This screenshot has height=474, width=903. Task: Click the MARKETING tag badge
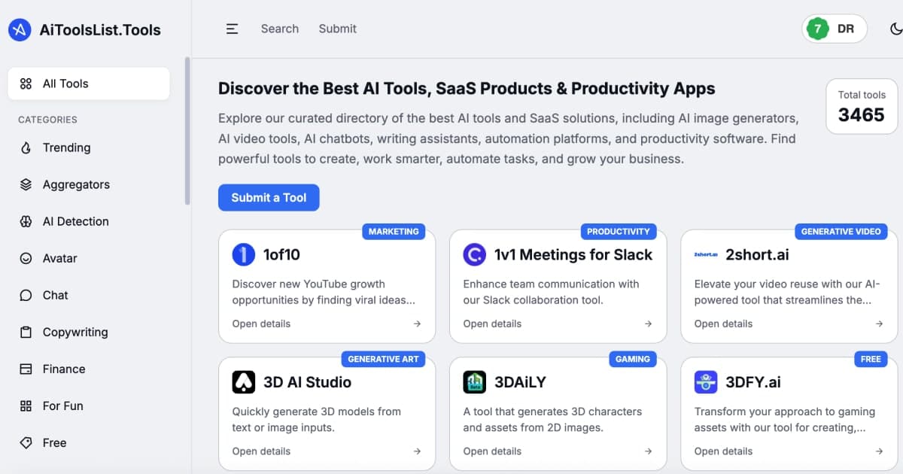tap(394, 232)
